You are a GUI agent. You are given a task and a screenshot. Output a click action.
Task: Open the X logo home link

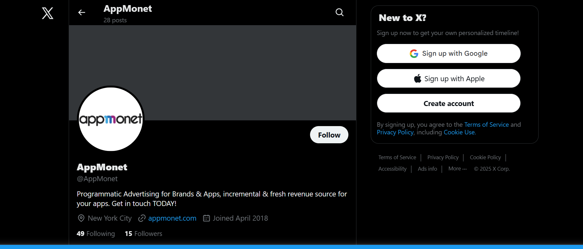tap(48, 13)
